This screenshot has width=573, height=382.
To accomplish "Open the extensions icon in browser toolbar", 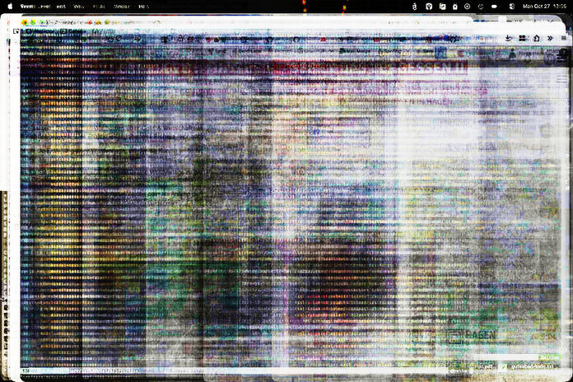I will tap(536, 38).
